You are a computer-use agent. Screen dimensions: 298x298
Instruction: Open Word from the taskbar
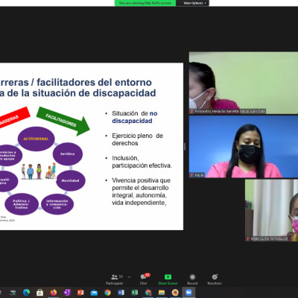click(x=121, y=293)
